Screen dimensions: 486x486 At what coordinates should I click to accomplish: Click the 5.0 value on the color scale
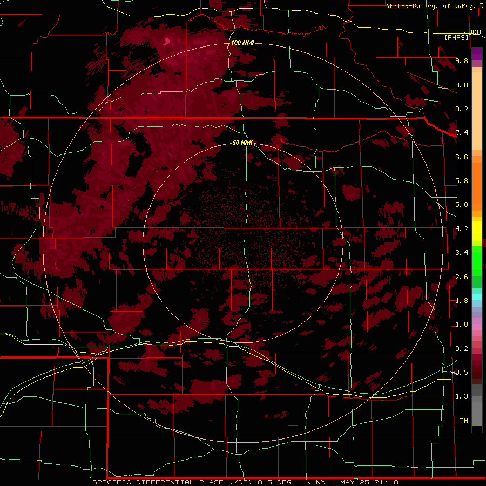pos(462,205)
